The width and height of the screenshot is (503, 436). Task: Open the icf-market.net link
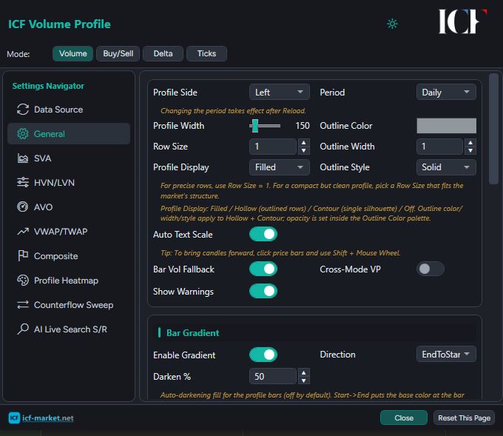pos(48,418)
